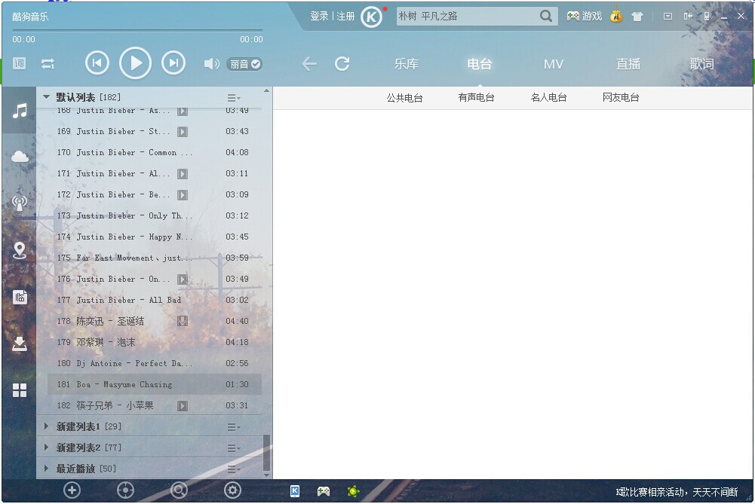
Task: Expand the 新建列表1 playlist
Action: pos(47,426)
